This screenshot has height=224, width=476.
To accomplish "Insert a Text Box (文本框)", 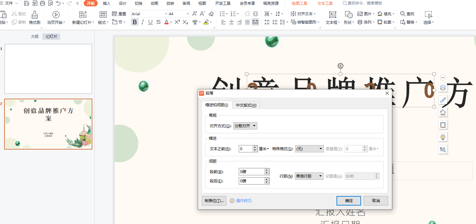I will coord(333,18).
